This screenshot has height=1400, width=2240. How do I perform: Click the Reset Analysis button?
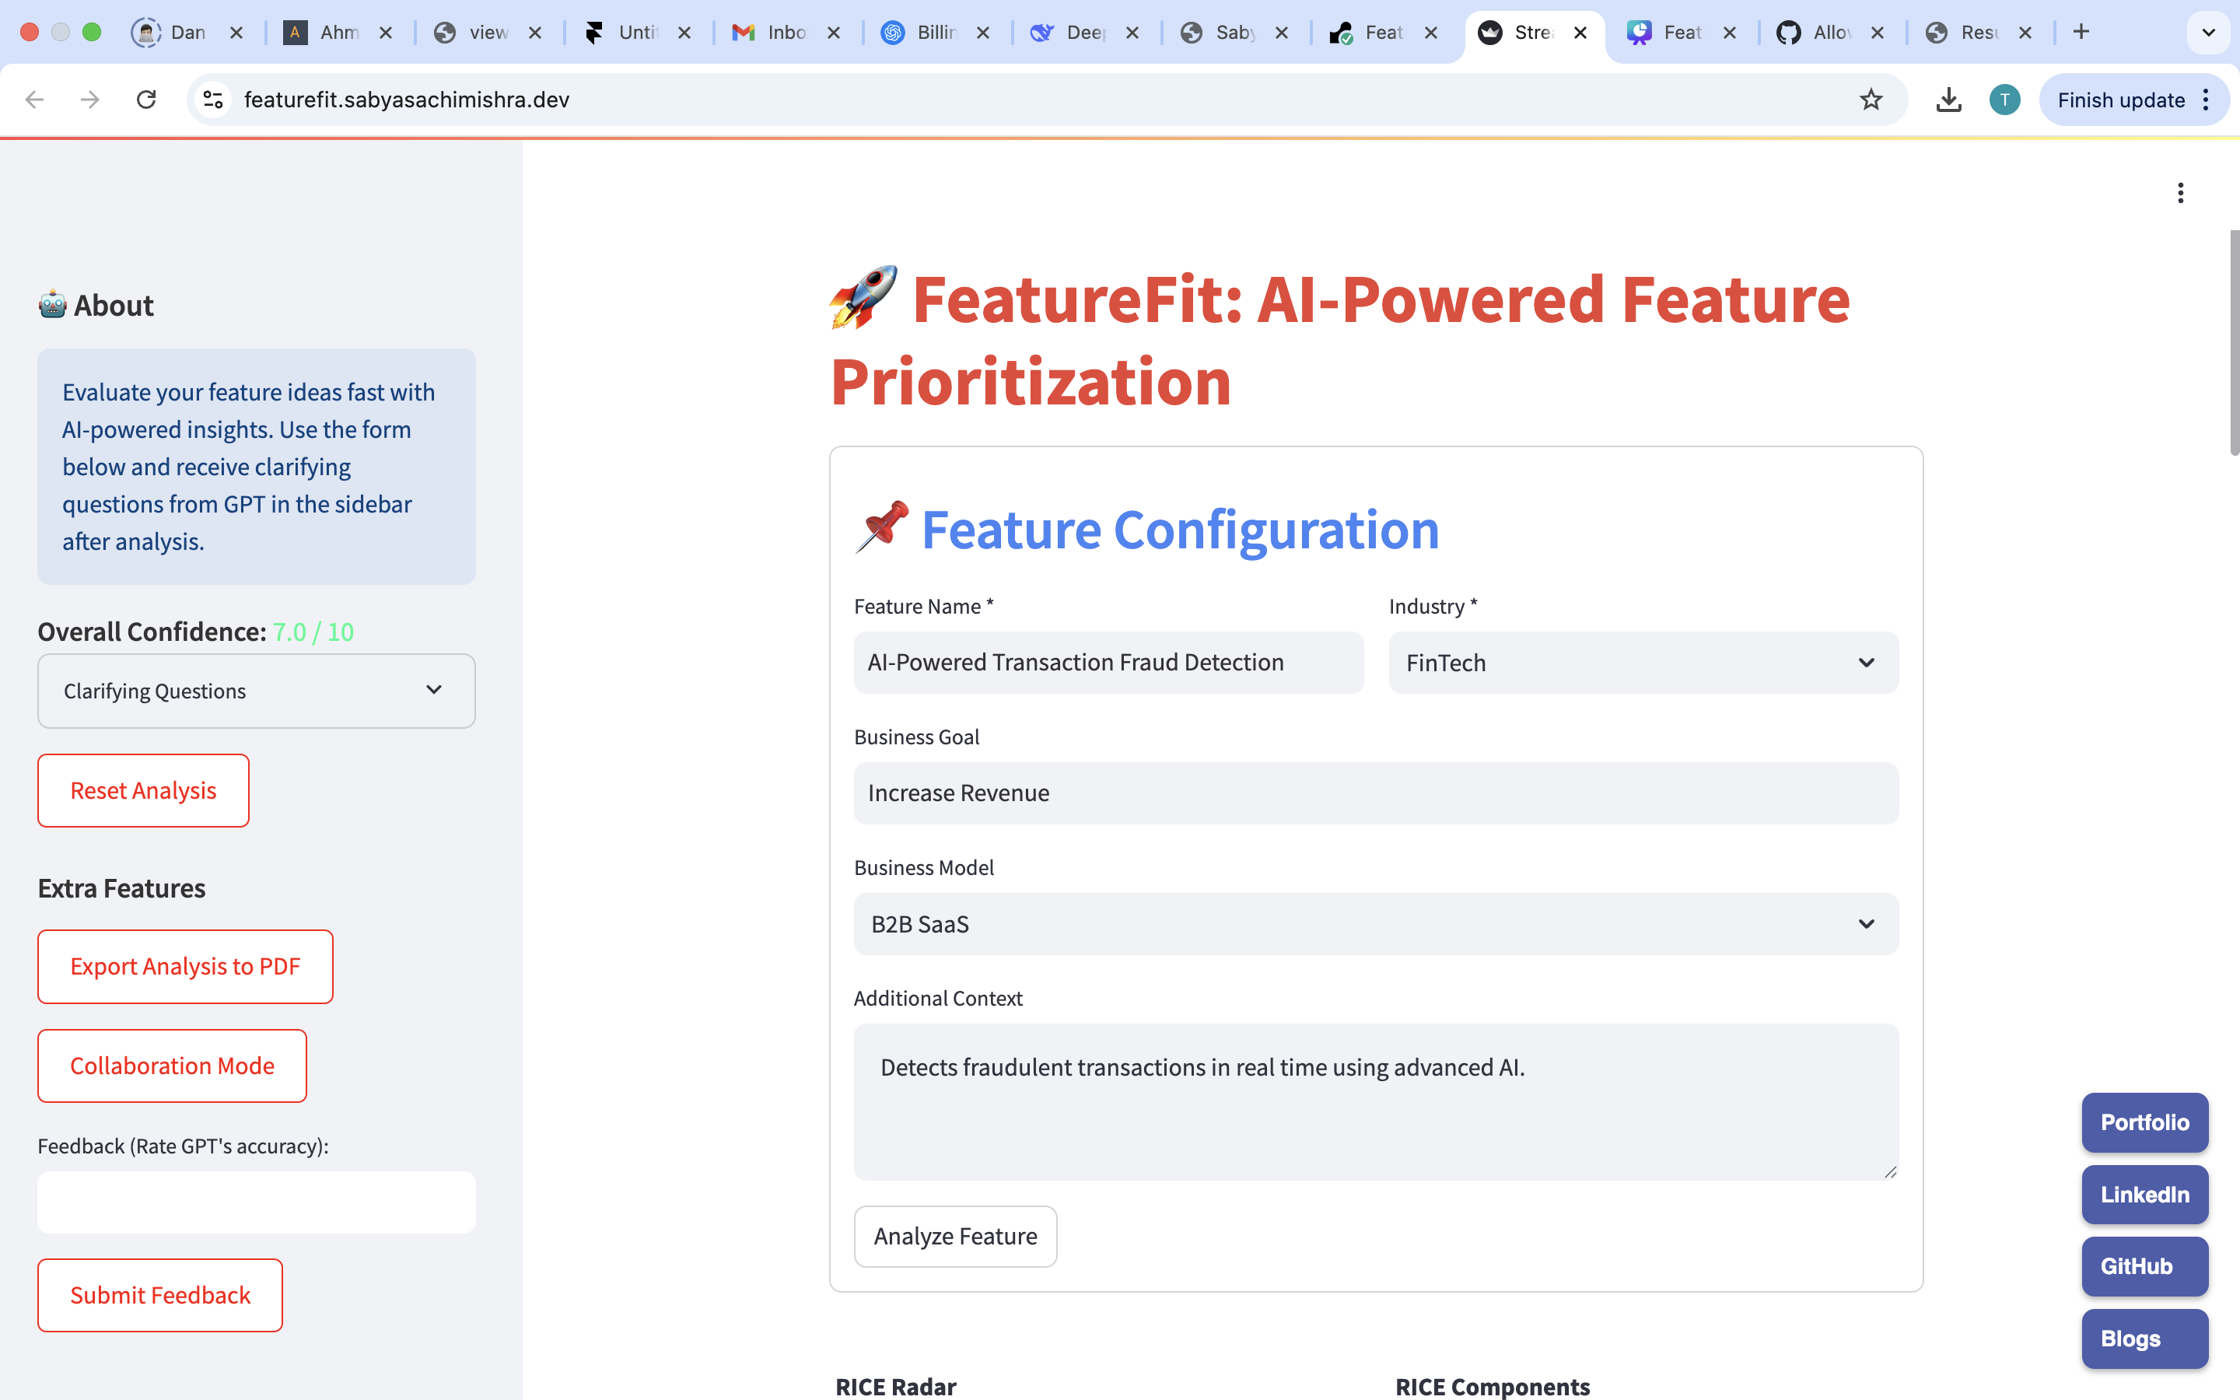pos(143,791)
